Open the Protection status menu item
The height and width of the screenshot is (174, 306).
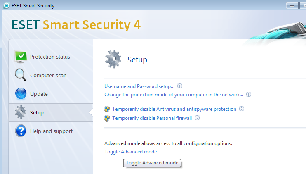coord(51,57)
